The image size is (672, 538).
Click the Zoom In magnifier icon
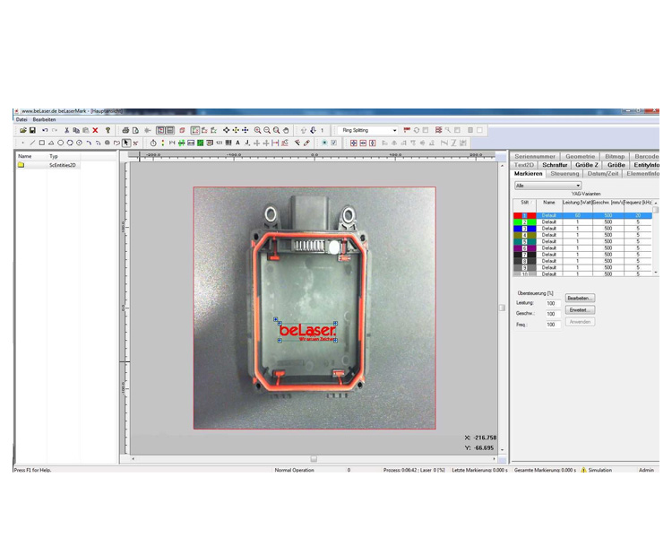coord(257,130)
